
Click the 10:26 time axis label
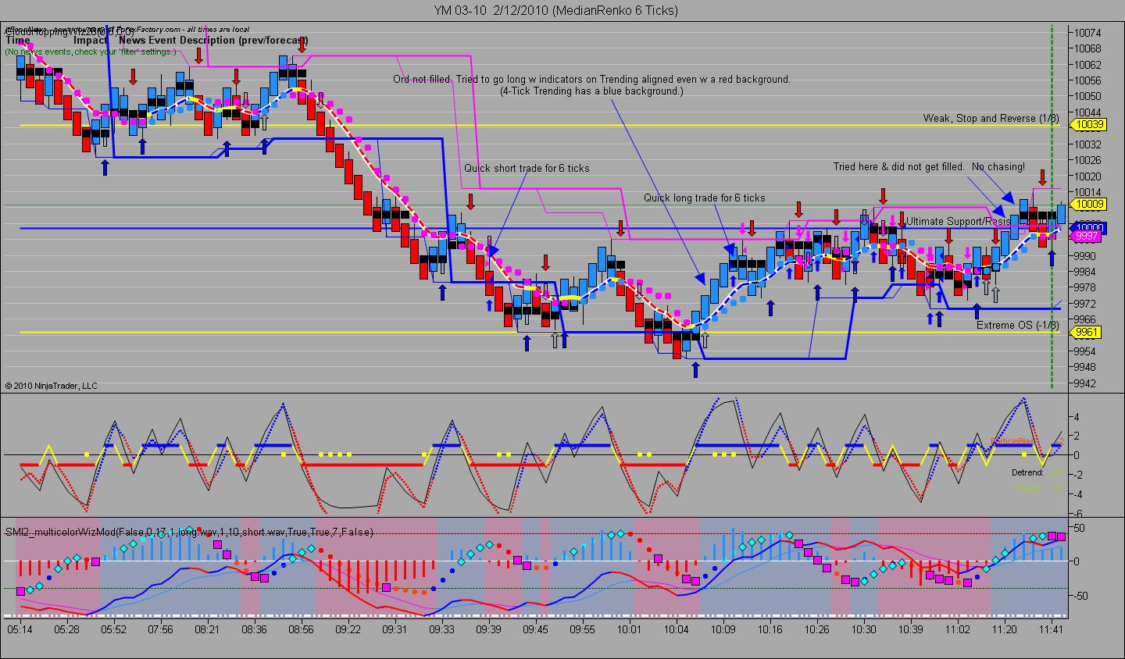click(x=817, y=629)
